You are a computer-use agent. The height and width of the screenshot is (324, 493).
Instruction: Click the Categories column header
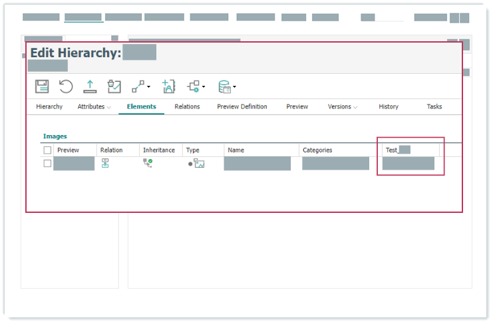tap(317, 150)
